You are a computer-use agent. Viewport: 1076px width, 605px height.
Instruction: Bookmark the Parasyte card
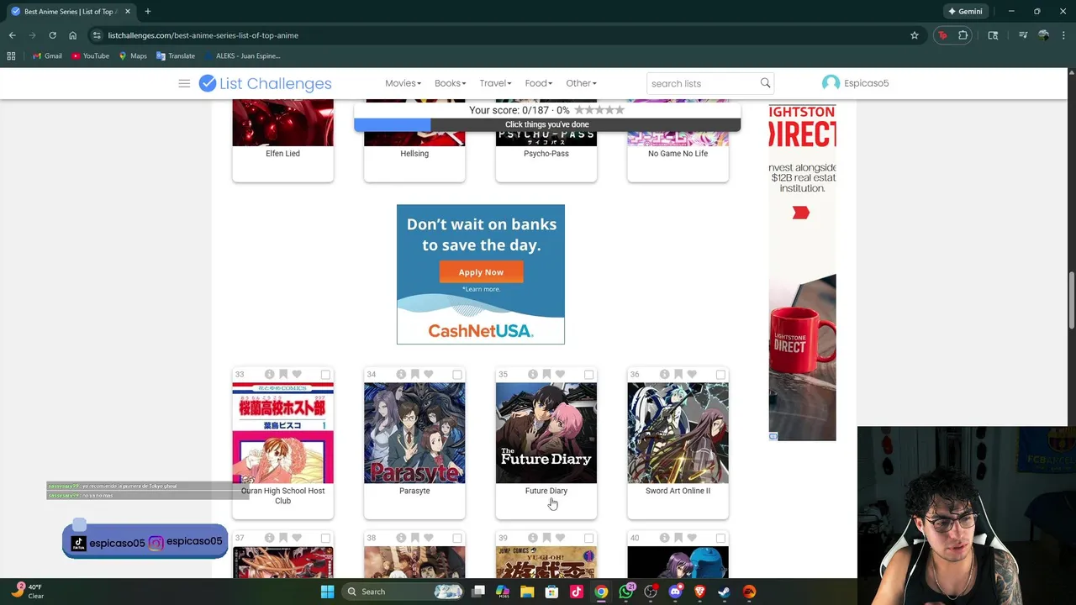414,374
